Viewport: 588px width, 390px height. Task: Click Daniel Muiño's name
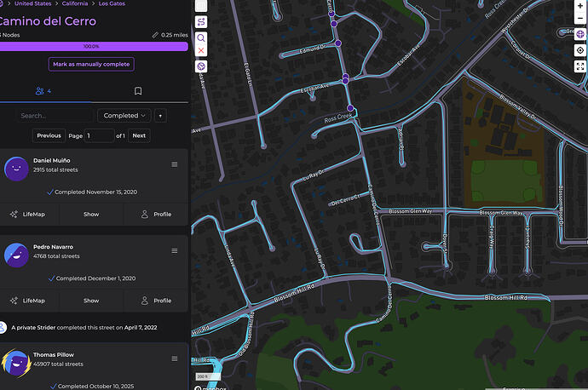pos(52,160)
